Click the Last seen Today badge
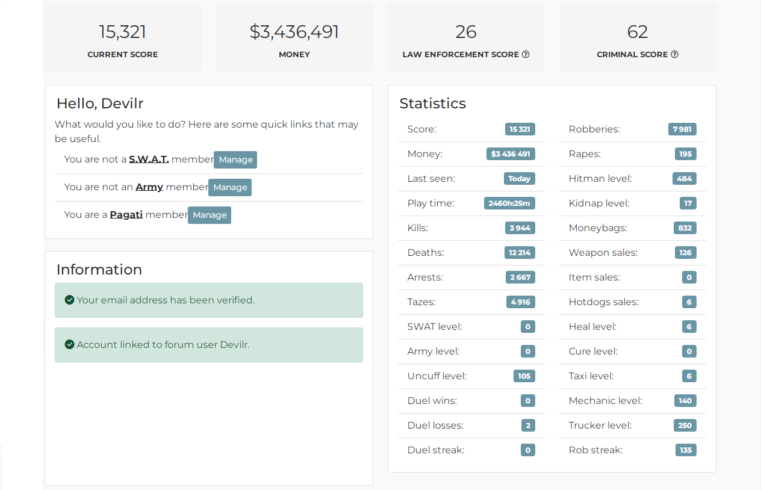This screenshot has width=761, height=490. point(520,179)
